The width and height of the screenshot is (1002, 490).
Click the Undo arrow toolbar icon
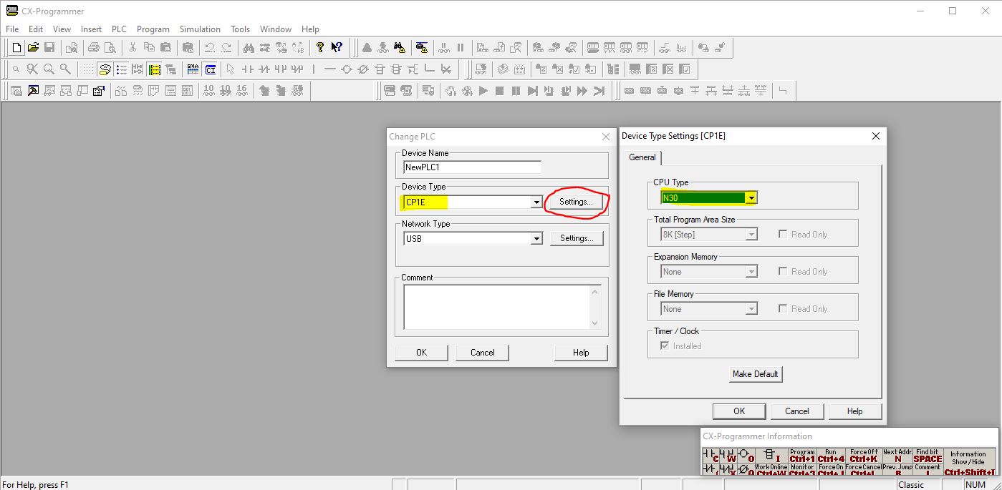click(209, 48)
